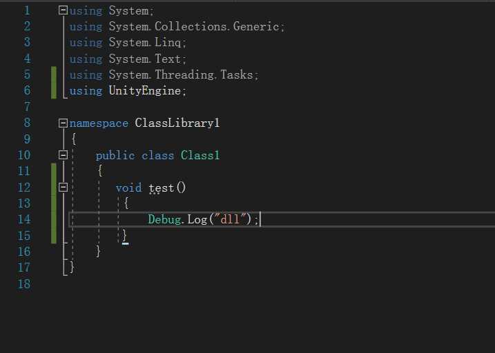Click closing brace on line 16
Screen dimensions: 495x353
pyautogui.click(x=99, y=252)
